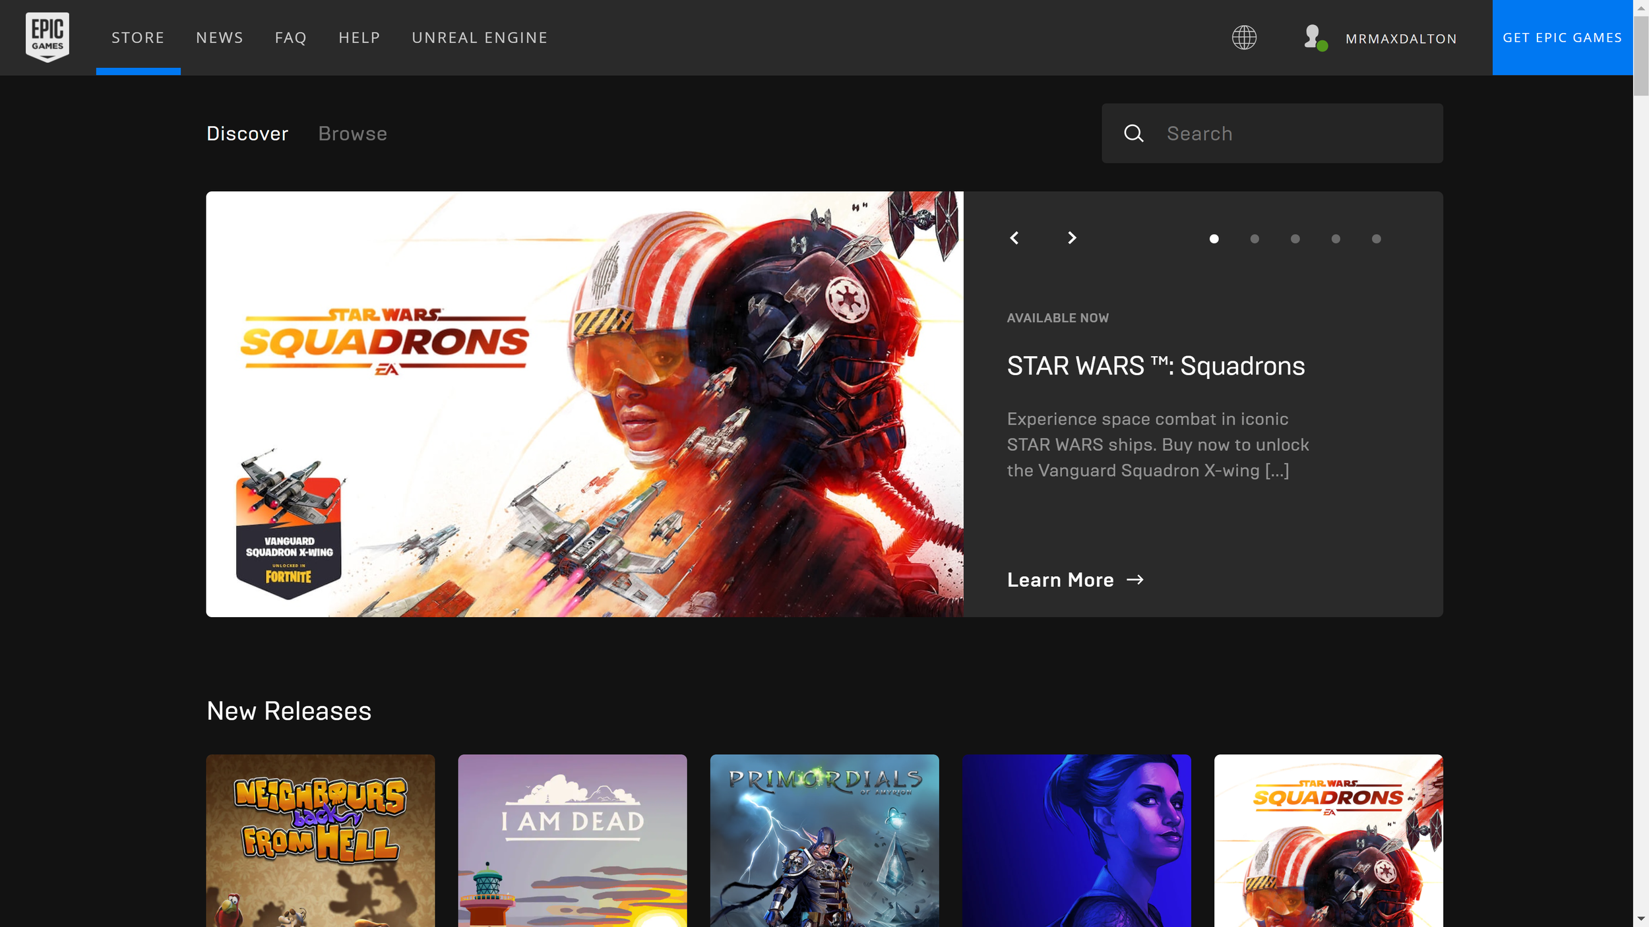
Task: Click the scrollbar down arrow
Action: (1641, 919)
